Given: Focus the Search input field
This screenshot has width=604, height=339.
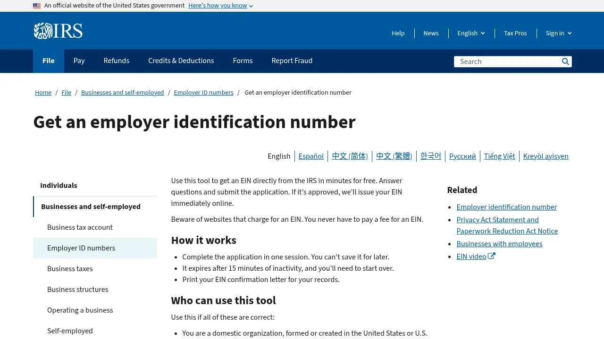Looking at the screenshot, I should (x=507, y=62).
